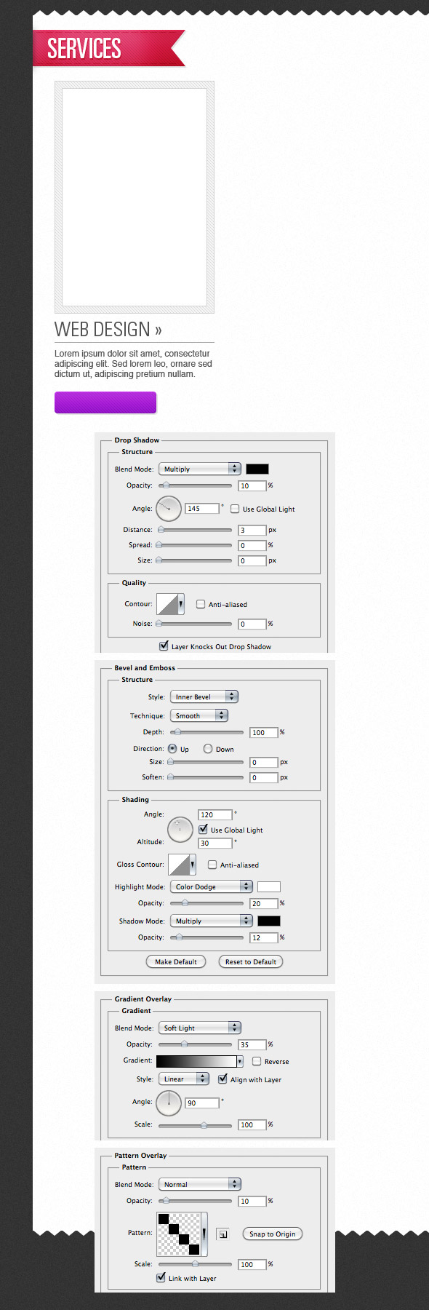Click the Altitude field showing 30
The image size is (429, 1310).
pyautogui.click(x=215, y=843)
